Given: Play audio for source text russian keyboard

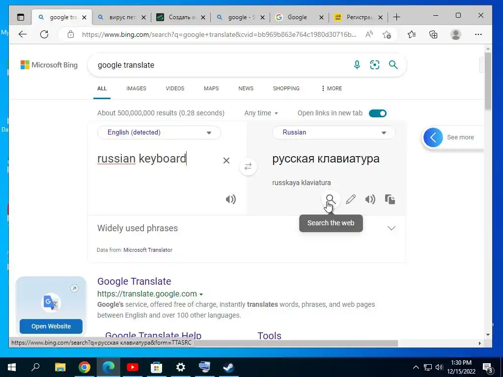Looking at the screenshot, I should pyautogui.click(x=231, y=199).
